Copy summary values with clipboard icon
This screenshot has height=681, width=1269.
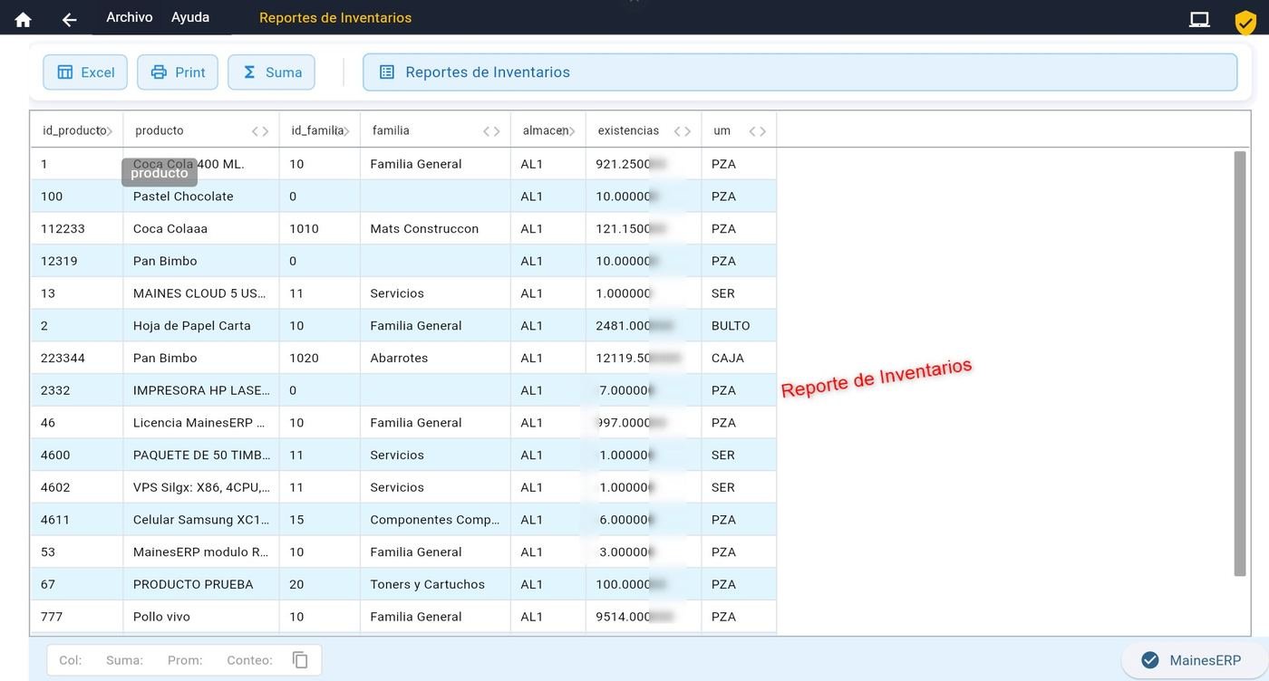point(300,660)
